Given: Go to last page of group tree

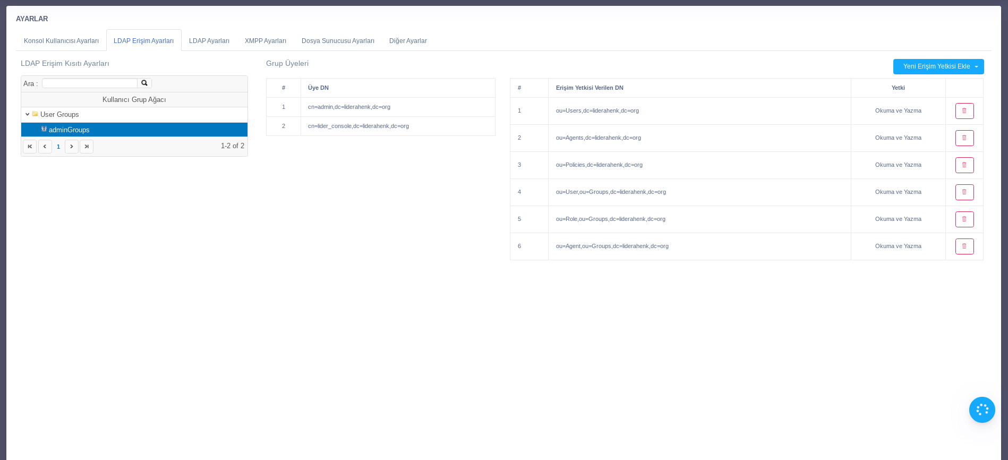Looking at the screenshot, I should coord(87,147).
